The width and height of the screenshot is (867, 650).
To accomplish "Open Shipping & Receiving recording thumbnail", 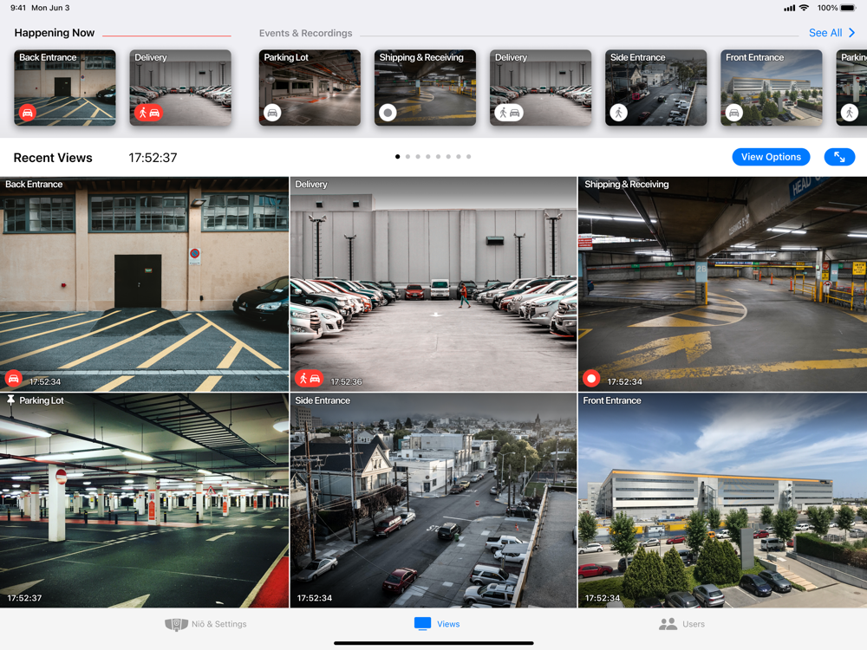I will coord(425,88).
